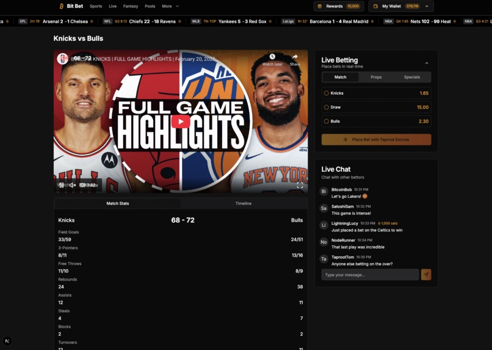
Task: Click the Yankees 5 - 3 Red Sox ticker
Action: (x=242, y=21)
